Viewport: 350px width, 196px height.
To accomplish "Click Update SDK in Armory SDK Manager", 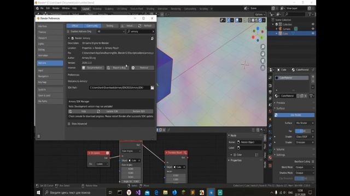I will (x=110, y=111).
